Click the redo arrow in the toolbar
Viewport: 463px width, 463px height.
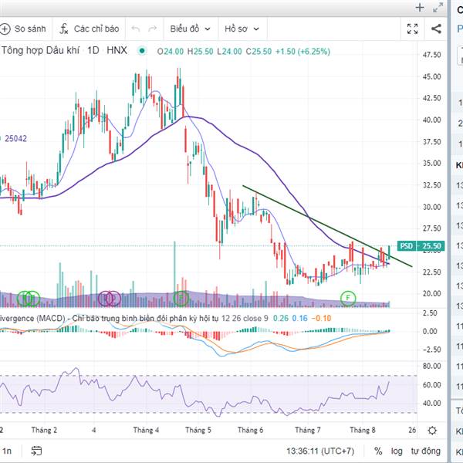[x=154, y=29]
